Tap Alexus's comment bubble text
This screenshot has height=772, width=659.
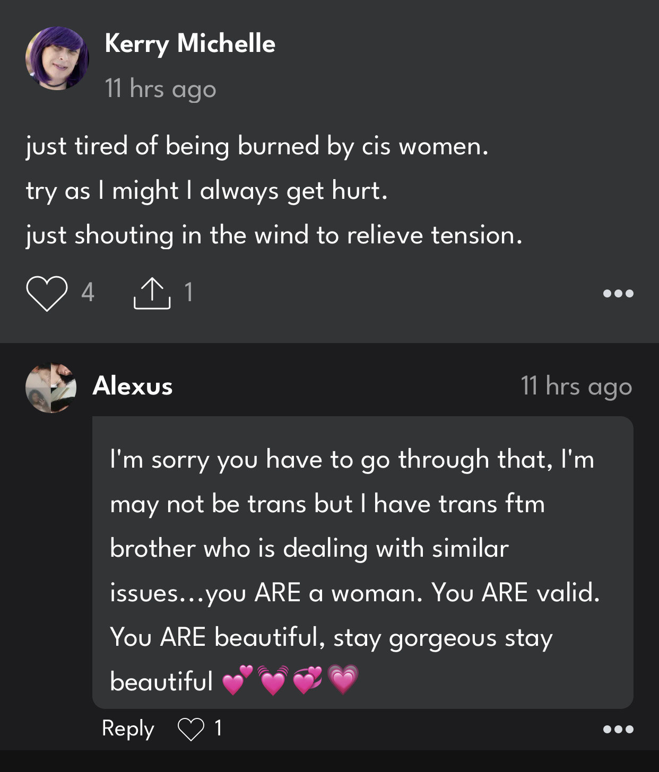[x=363, y=563]
